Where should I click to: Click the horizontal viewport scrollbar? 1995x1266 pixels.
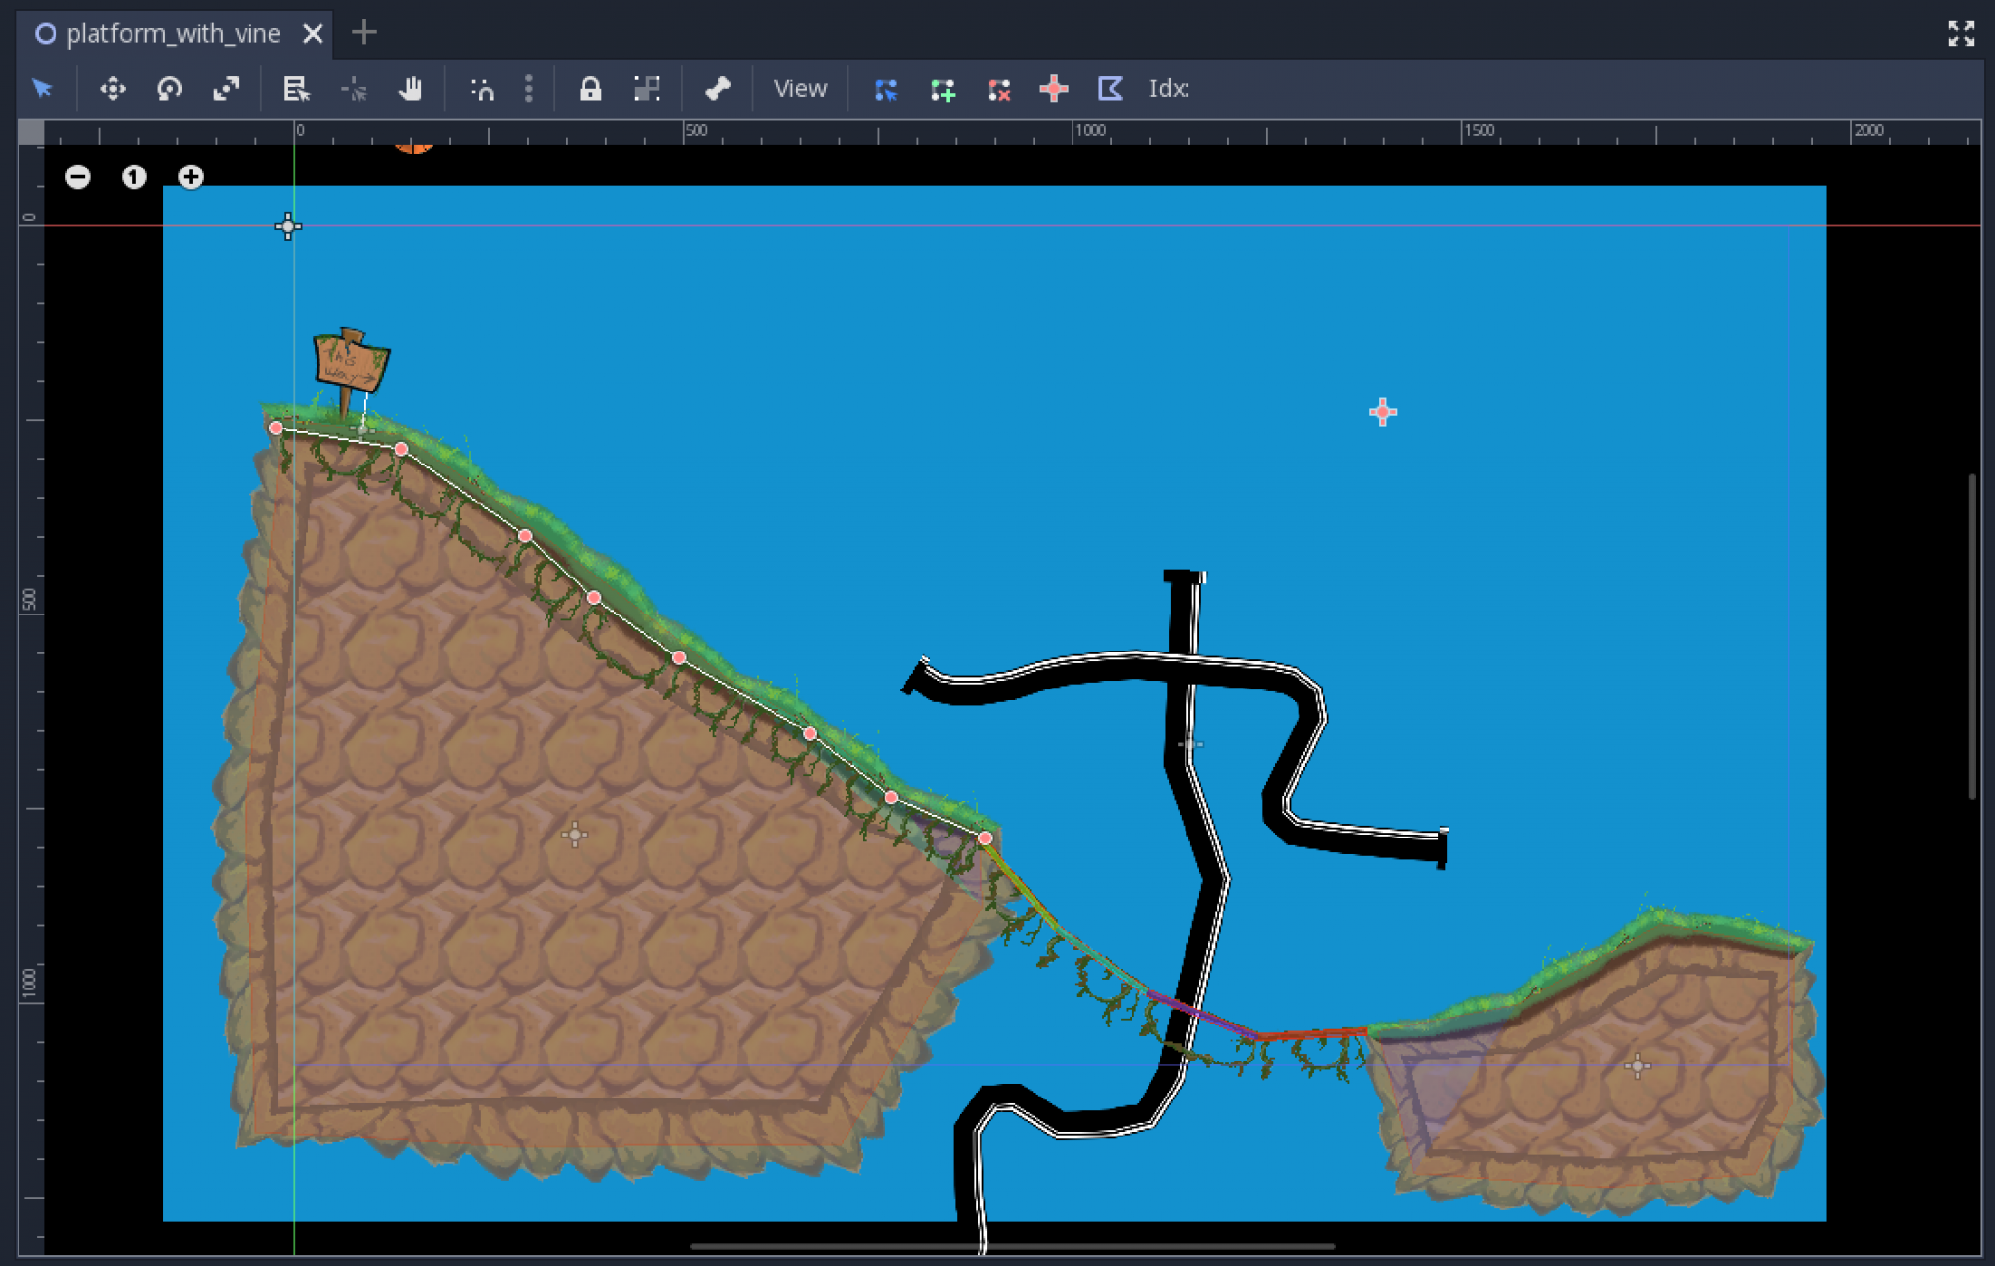1011,1246
